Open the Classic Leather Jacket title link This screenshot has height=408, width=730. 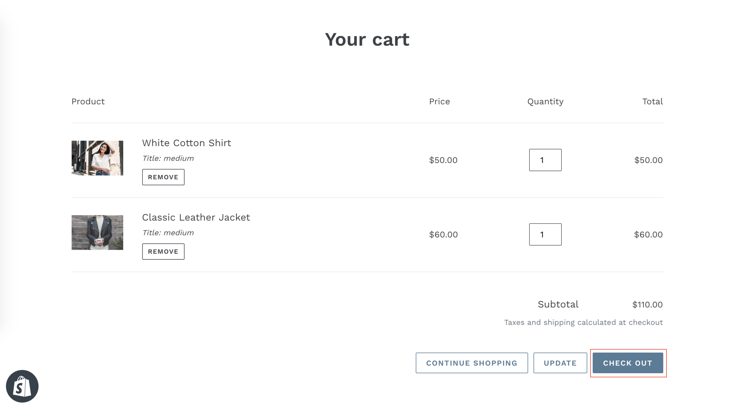pyautogui.click(x=196, y=217)
